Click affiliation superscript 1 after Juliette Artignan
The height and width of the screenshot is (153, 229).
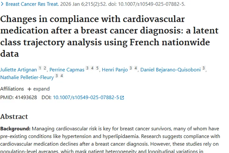pos(40,68)
